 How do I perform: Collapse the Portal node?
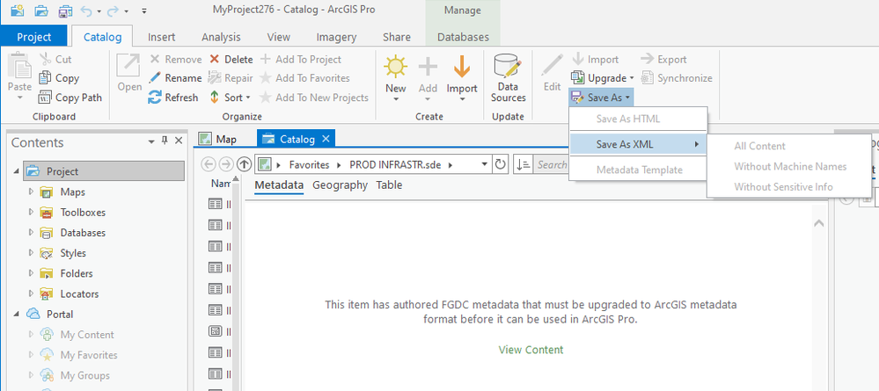click(15, 315)
